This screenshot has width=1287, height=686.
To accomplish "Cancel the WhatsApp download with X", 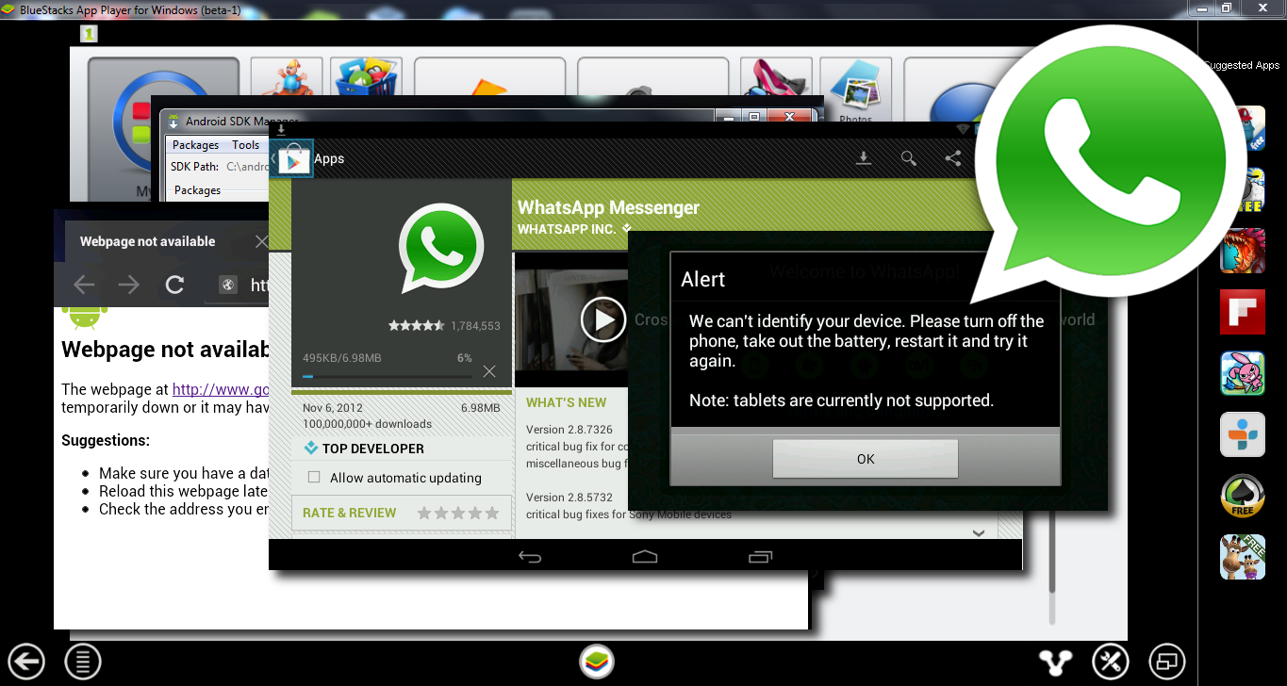I will click(x=489, y=371).
